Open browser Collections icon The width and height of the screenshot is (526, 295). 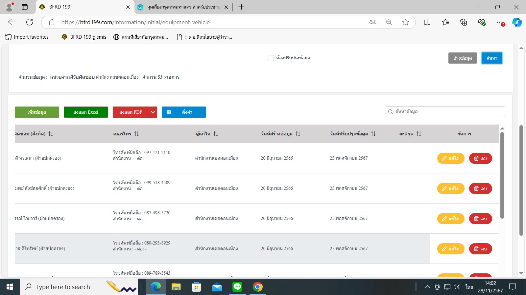pos(464,22)
